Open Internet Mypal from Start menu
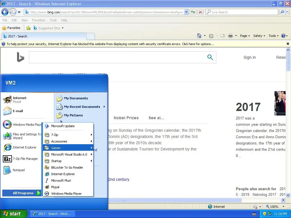Image resolution: width=291 pixels, height=218 pixels. (x=28, y=100)
